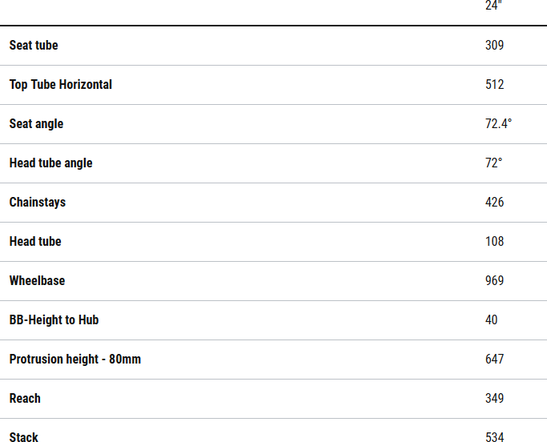This screenshot has width=547, height=442.
Task: Click the 72.4° seat angle value
Action: [x=498, y=124]
